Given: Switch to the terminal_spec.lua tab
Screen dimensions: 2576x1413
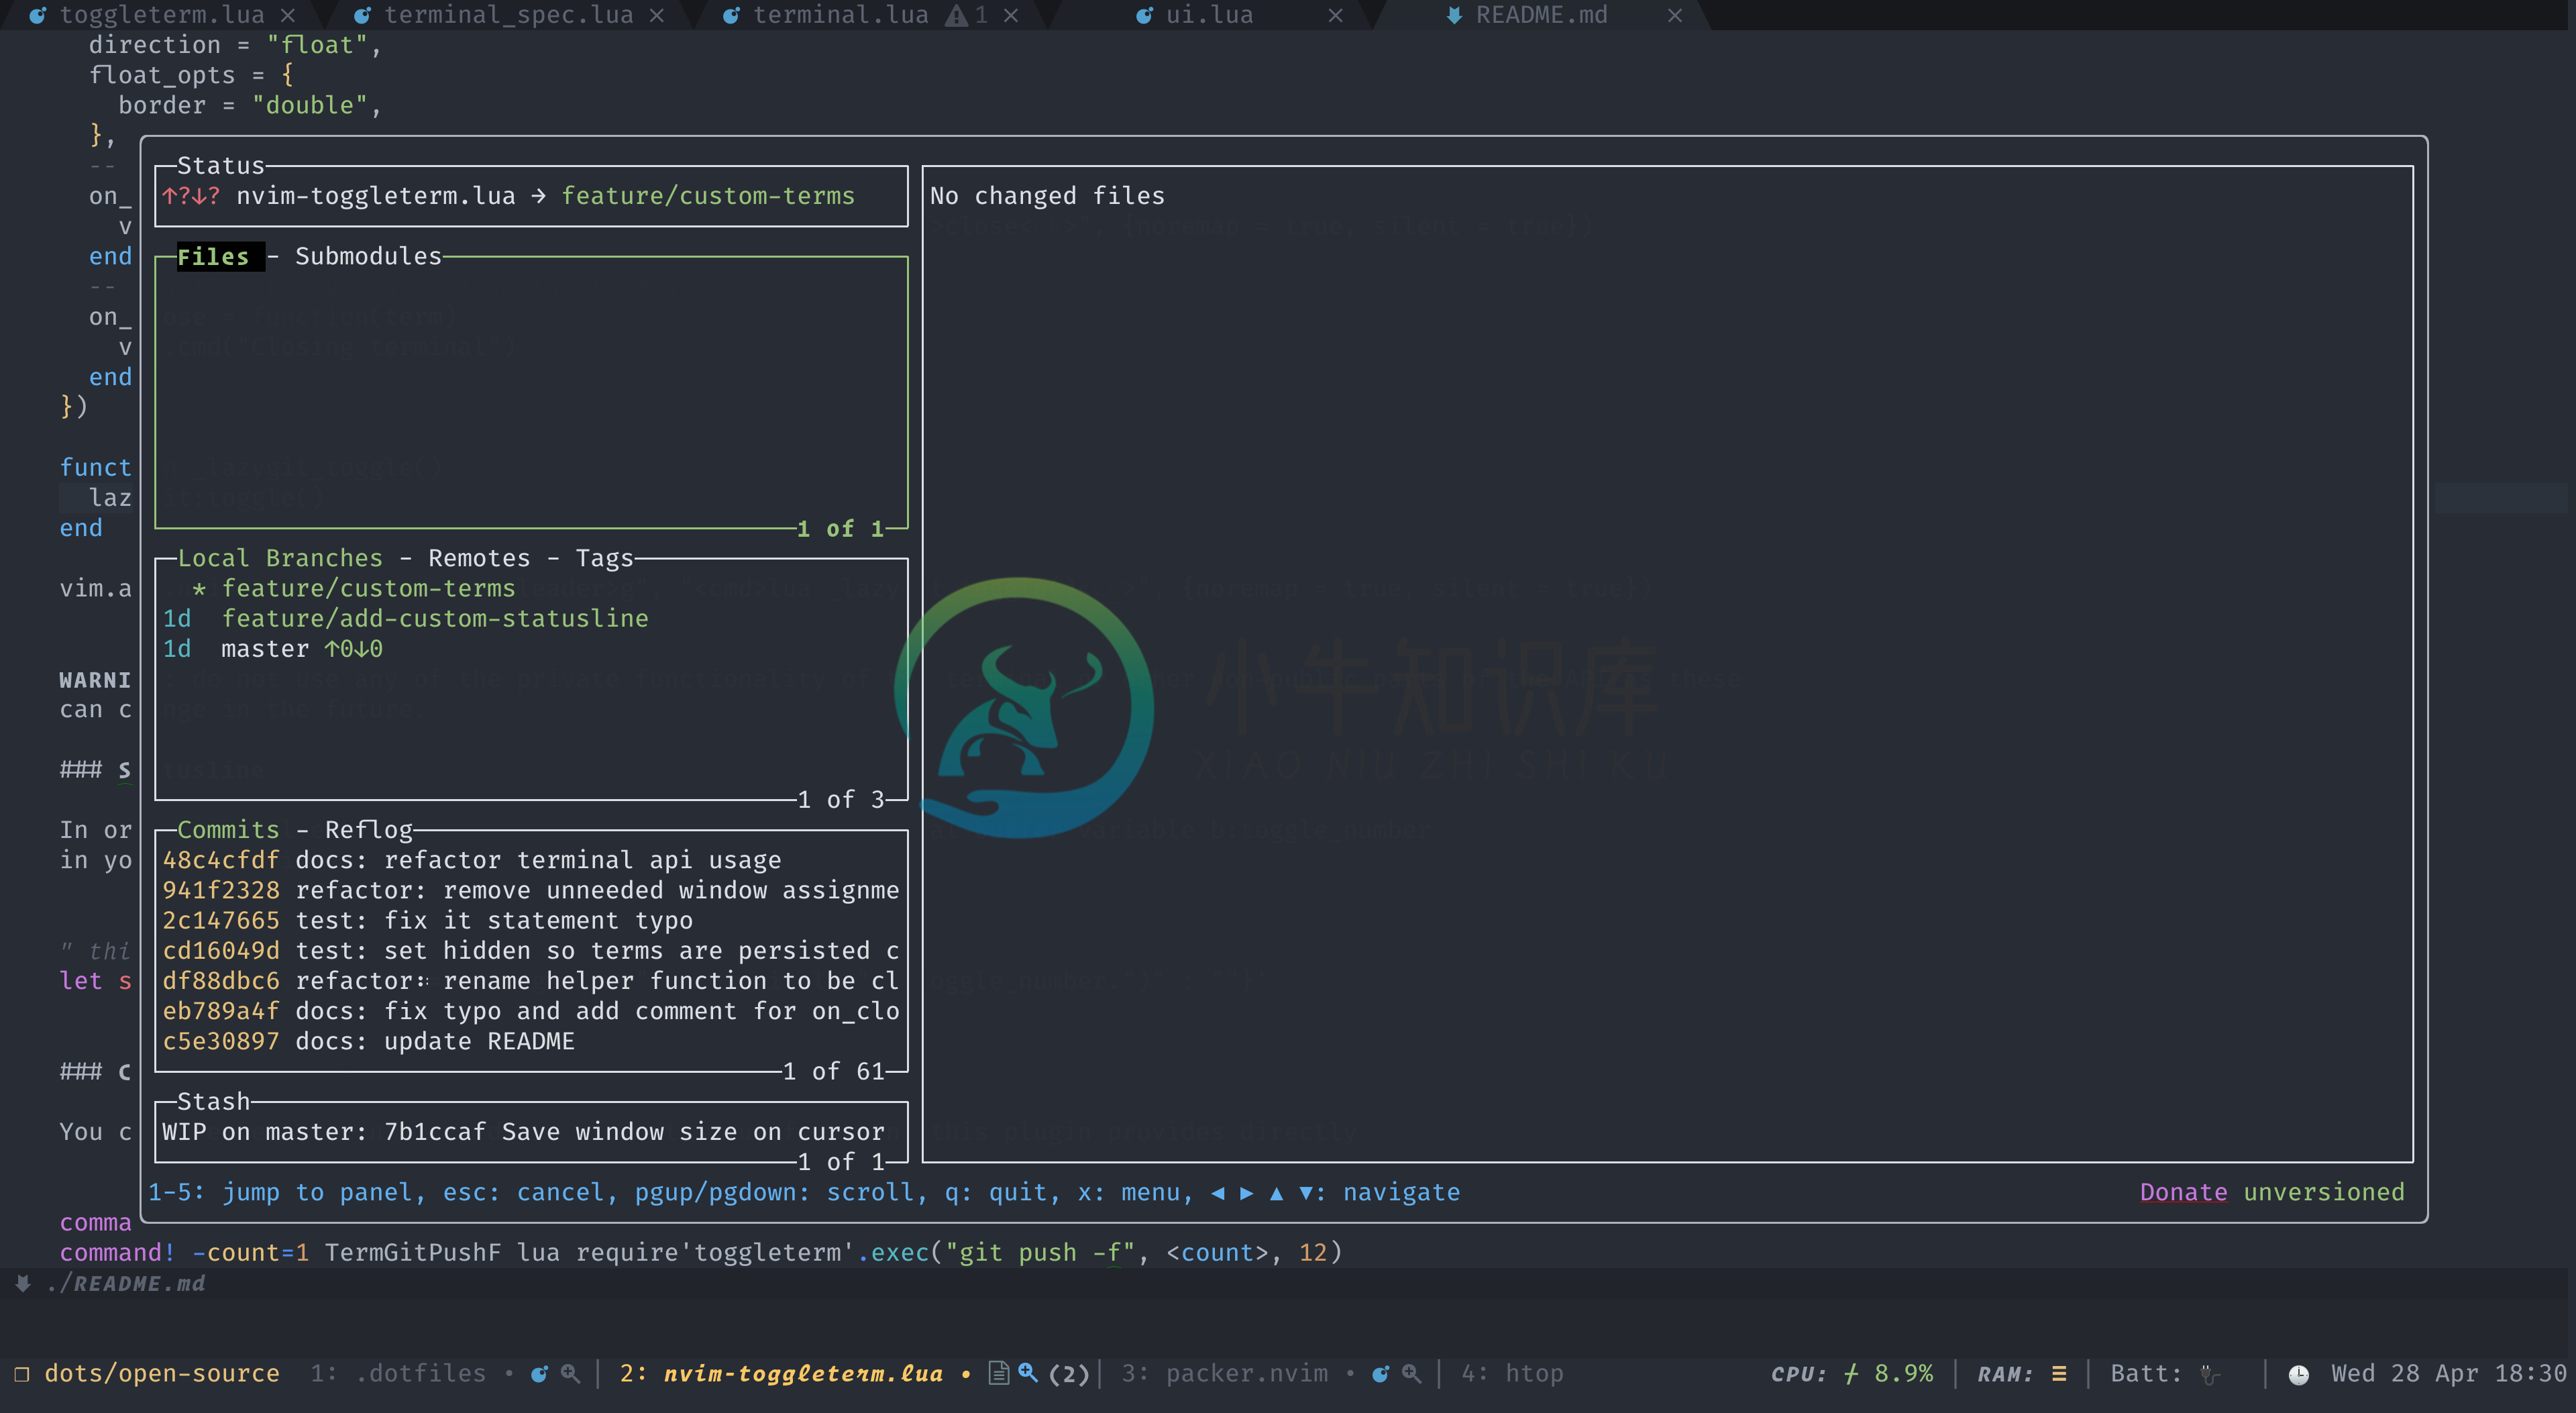Looking at the screenshot, I should (x=509, y=15).
